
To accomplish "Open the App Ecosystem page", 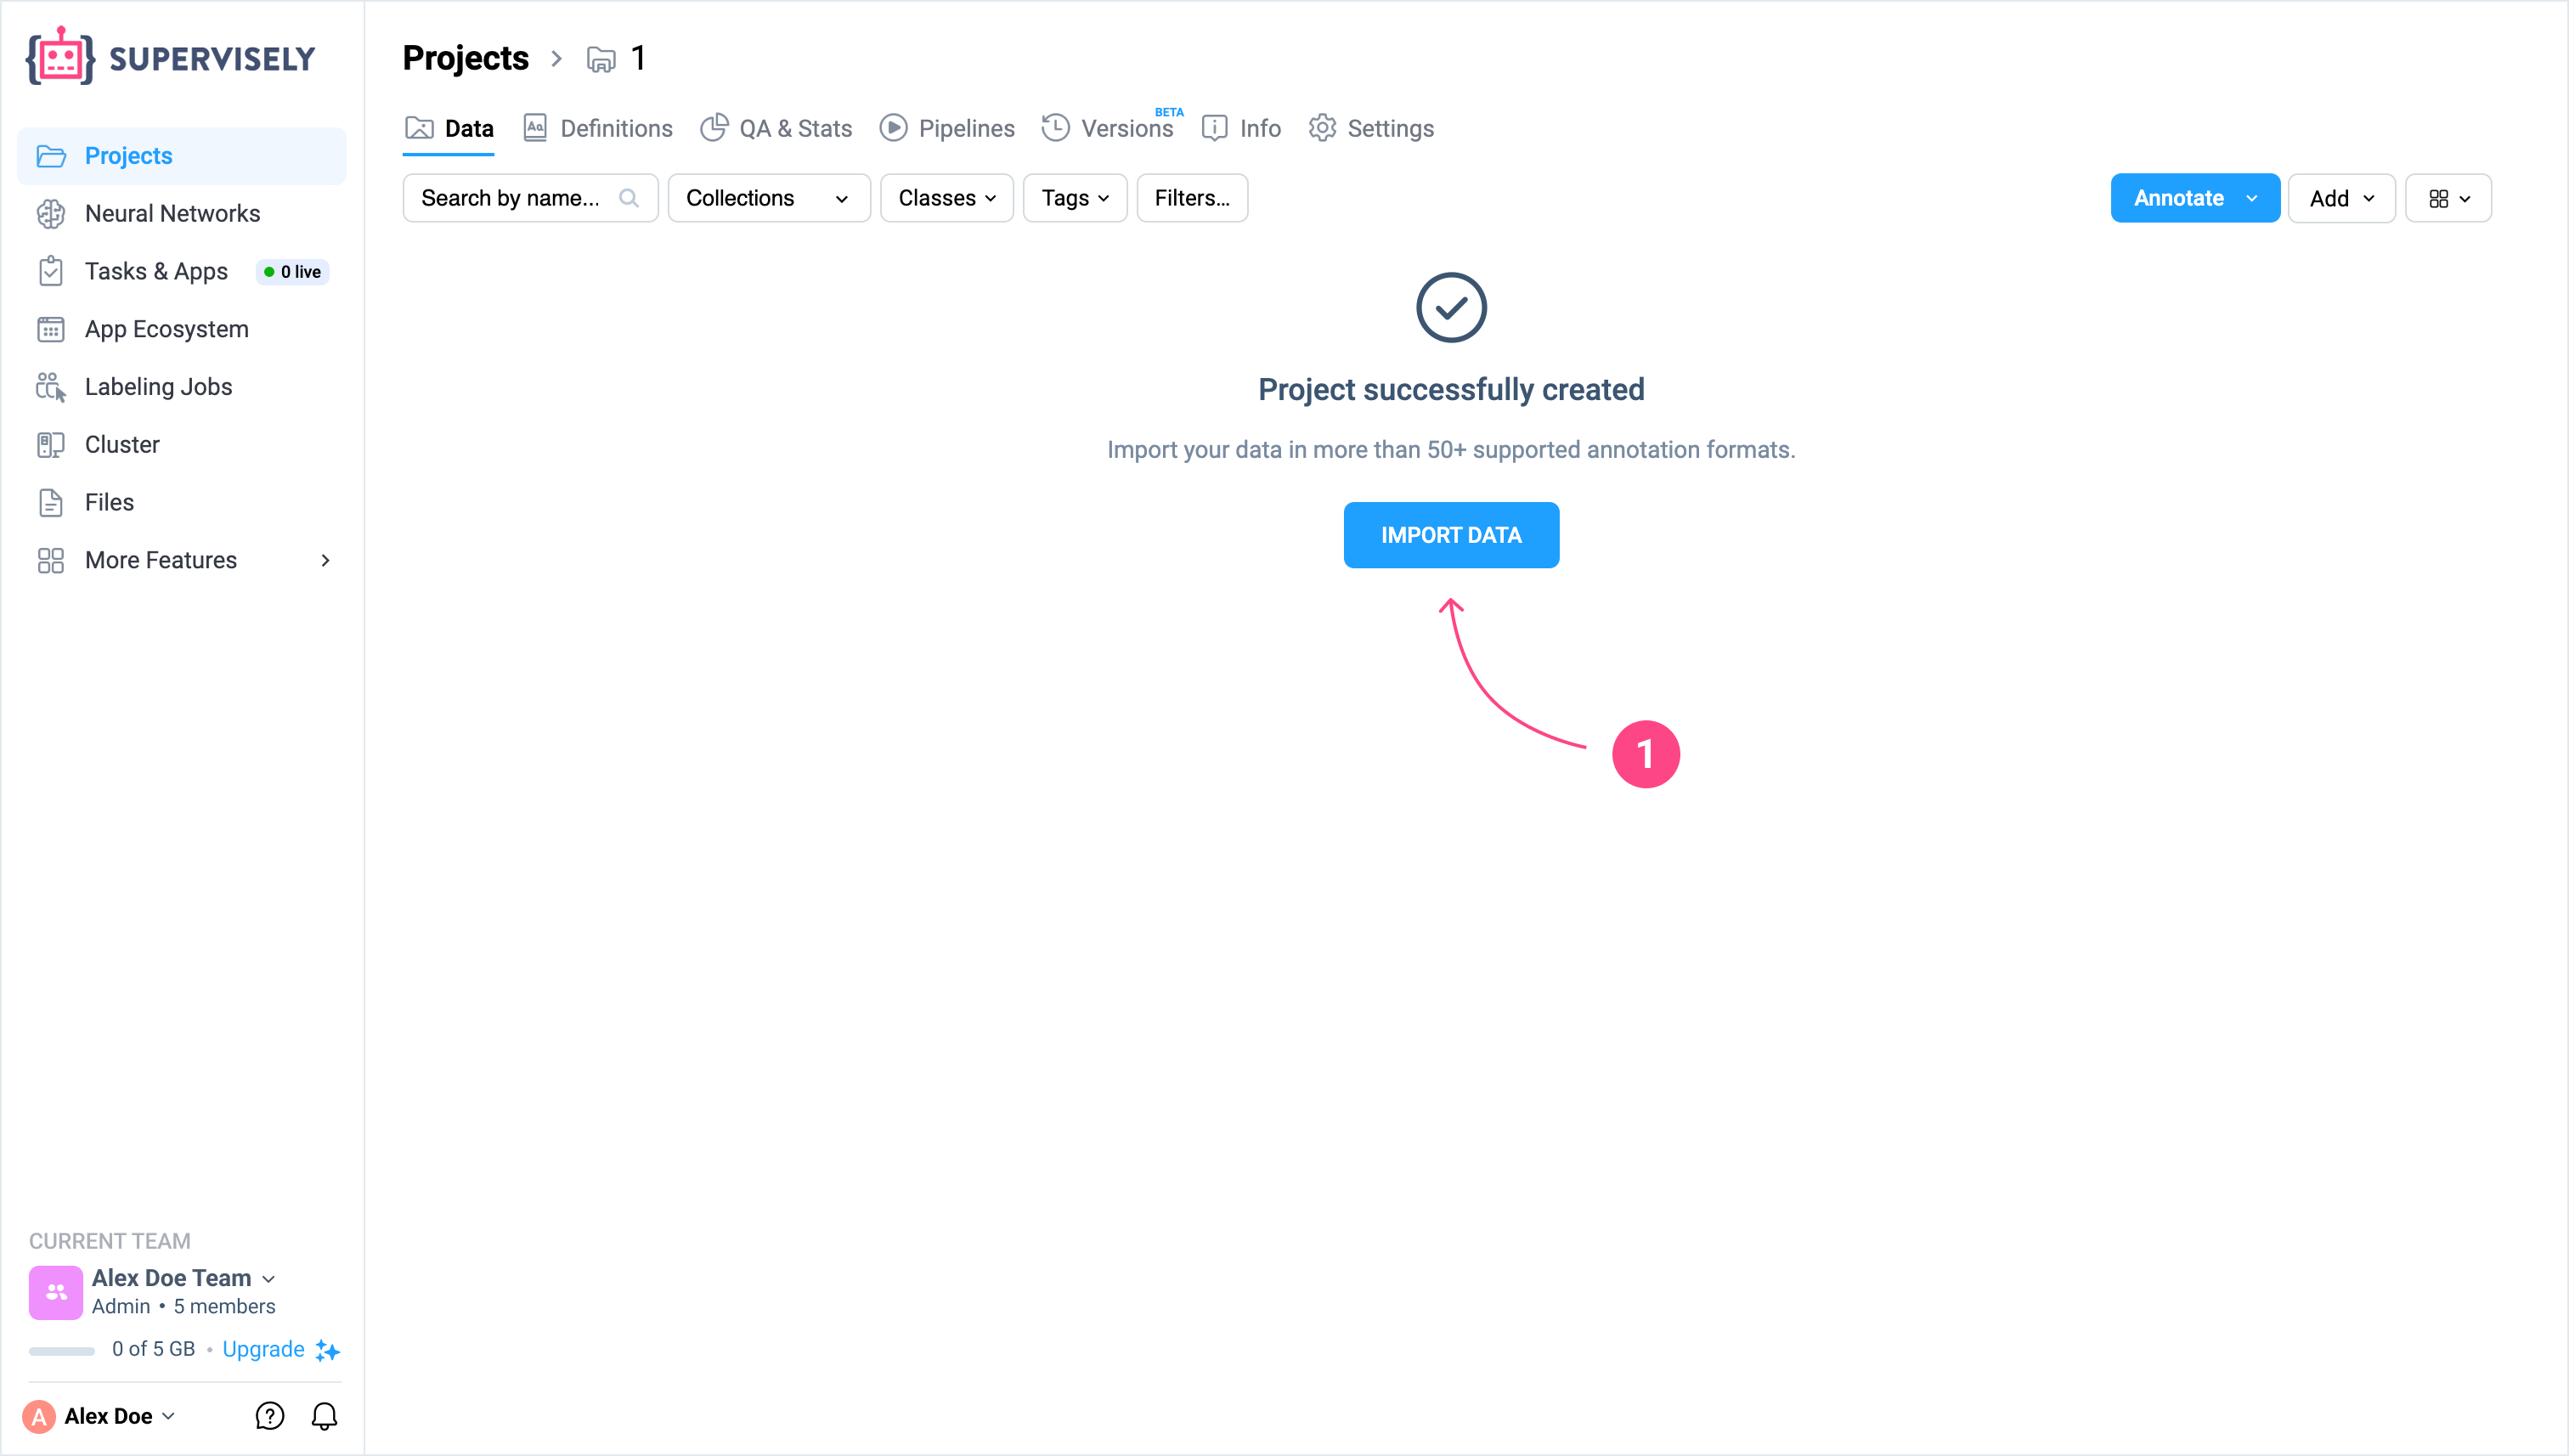I will pyautogui.click(x=166, y=329).
